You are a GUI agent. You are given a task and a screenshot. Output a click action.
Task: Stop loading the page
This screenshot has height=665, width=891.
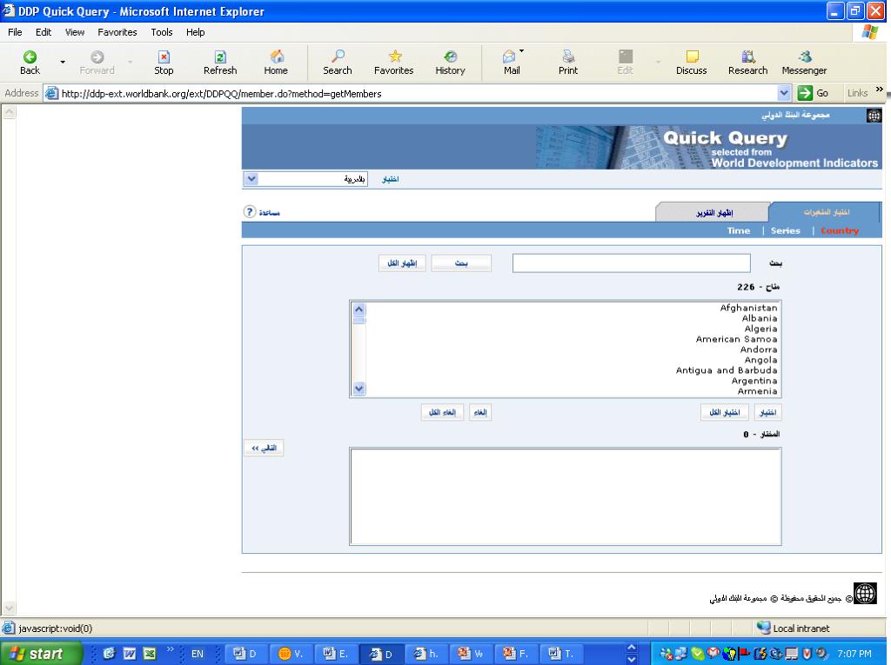(164, 62)
